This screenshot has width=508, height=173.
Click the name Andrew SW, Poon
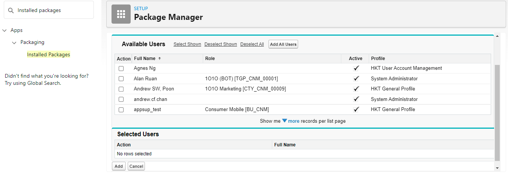tap(154, 89)
